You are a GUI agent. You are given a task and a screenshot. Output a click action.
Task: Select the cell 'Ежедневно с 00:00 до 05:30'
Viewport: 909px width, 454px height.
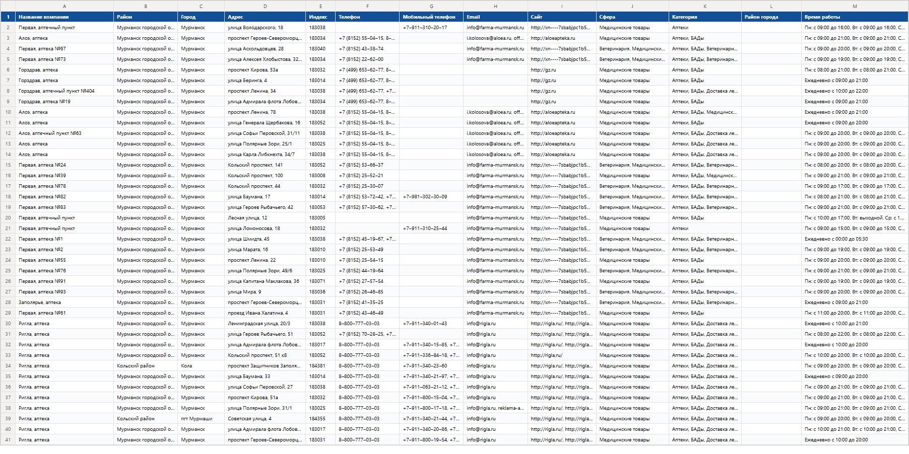(855, 239)
